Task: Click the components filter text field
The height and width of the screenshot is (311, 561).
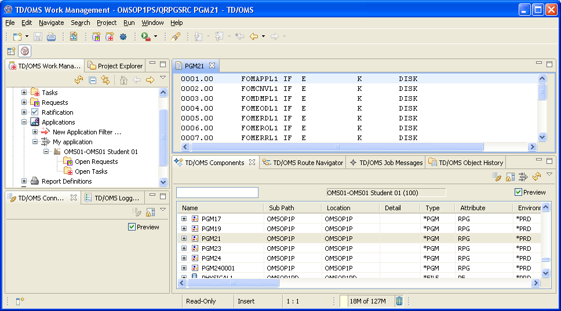Action: (217, 192)
